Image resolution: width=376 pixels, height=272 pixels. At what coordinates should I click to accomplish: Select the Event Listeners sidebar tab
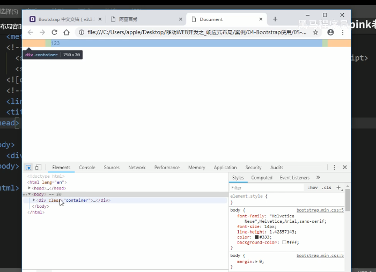(294, 177)
